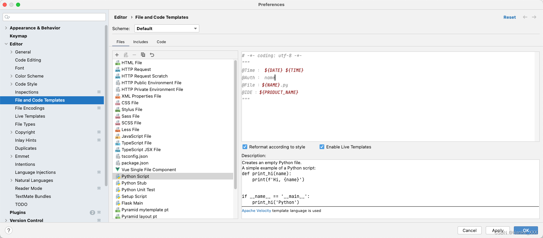Expand the Emmet node arrow

(x=11, y=156)
